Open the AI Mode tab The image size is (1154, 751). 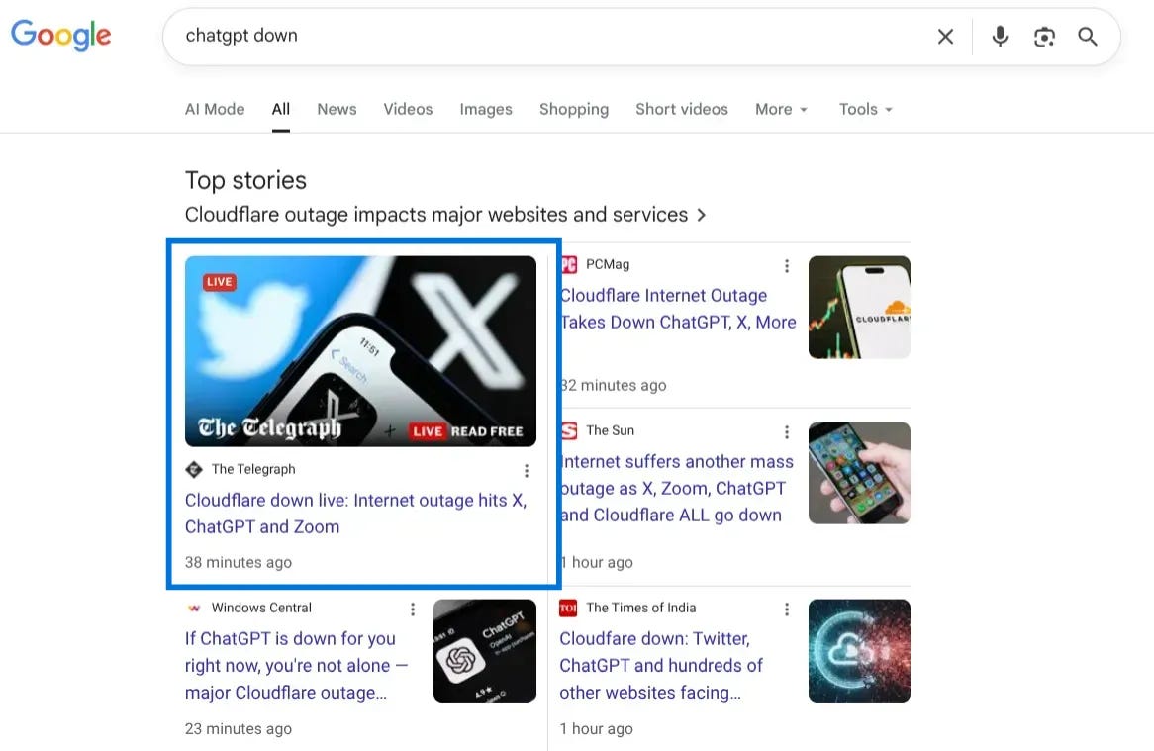[214, 109]
